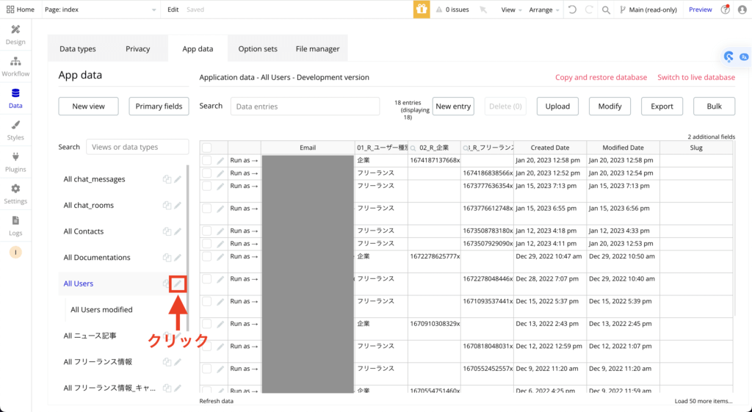Click the Bulk button

714,106
